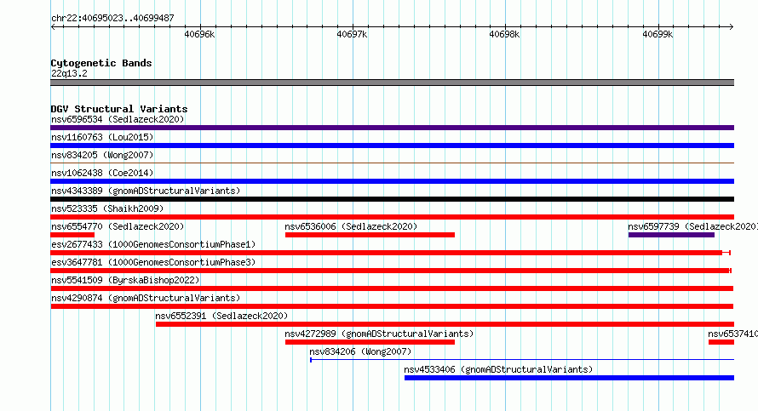Select the 40697k ruler tick label

pos(352,34)
